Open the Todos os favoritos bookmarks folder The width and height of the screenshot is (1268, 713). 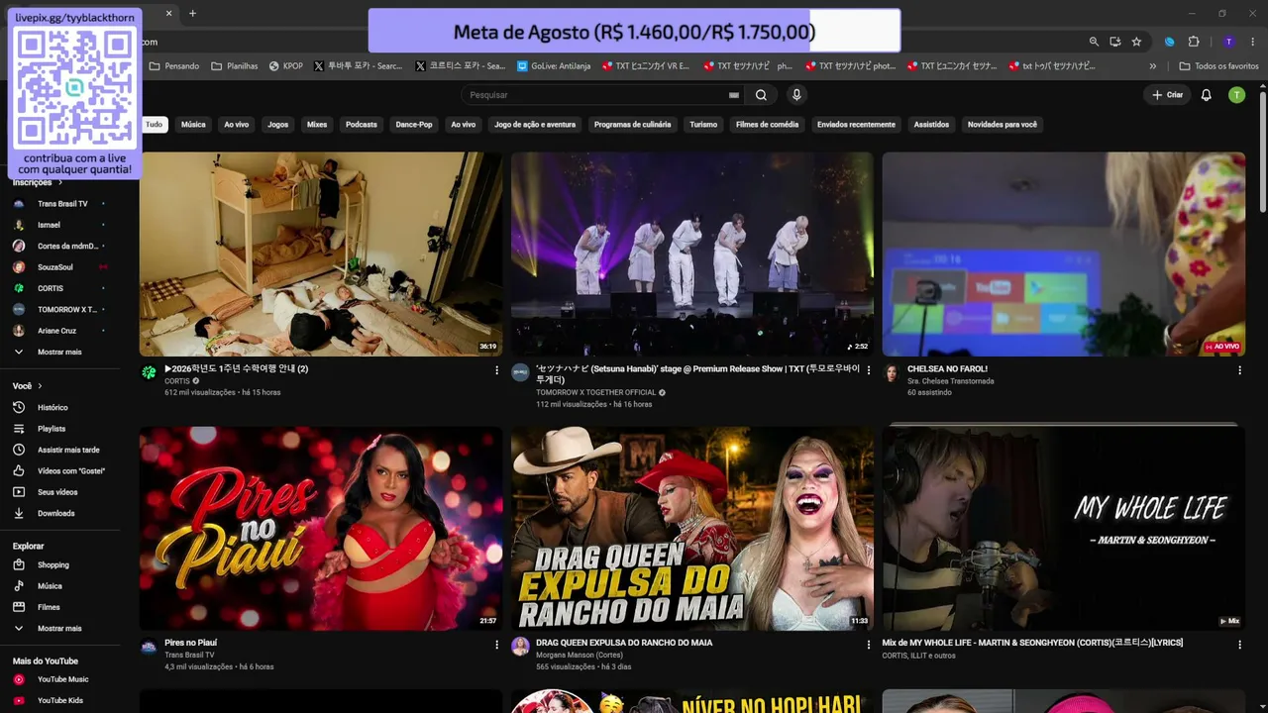coord(1218,66)
